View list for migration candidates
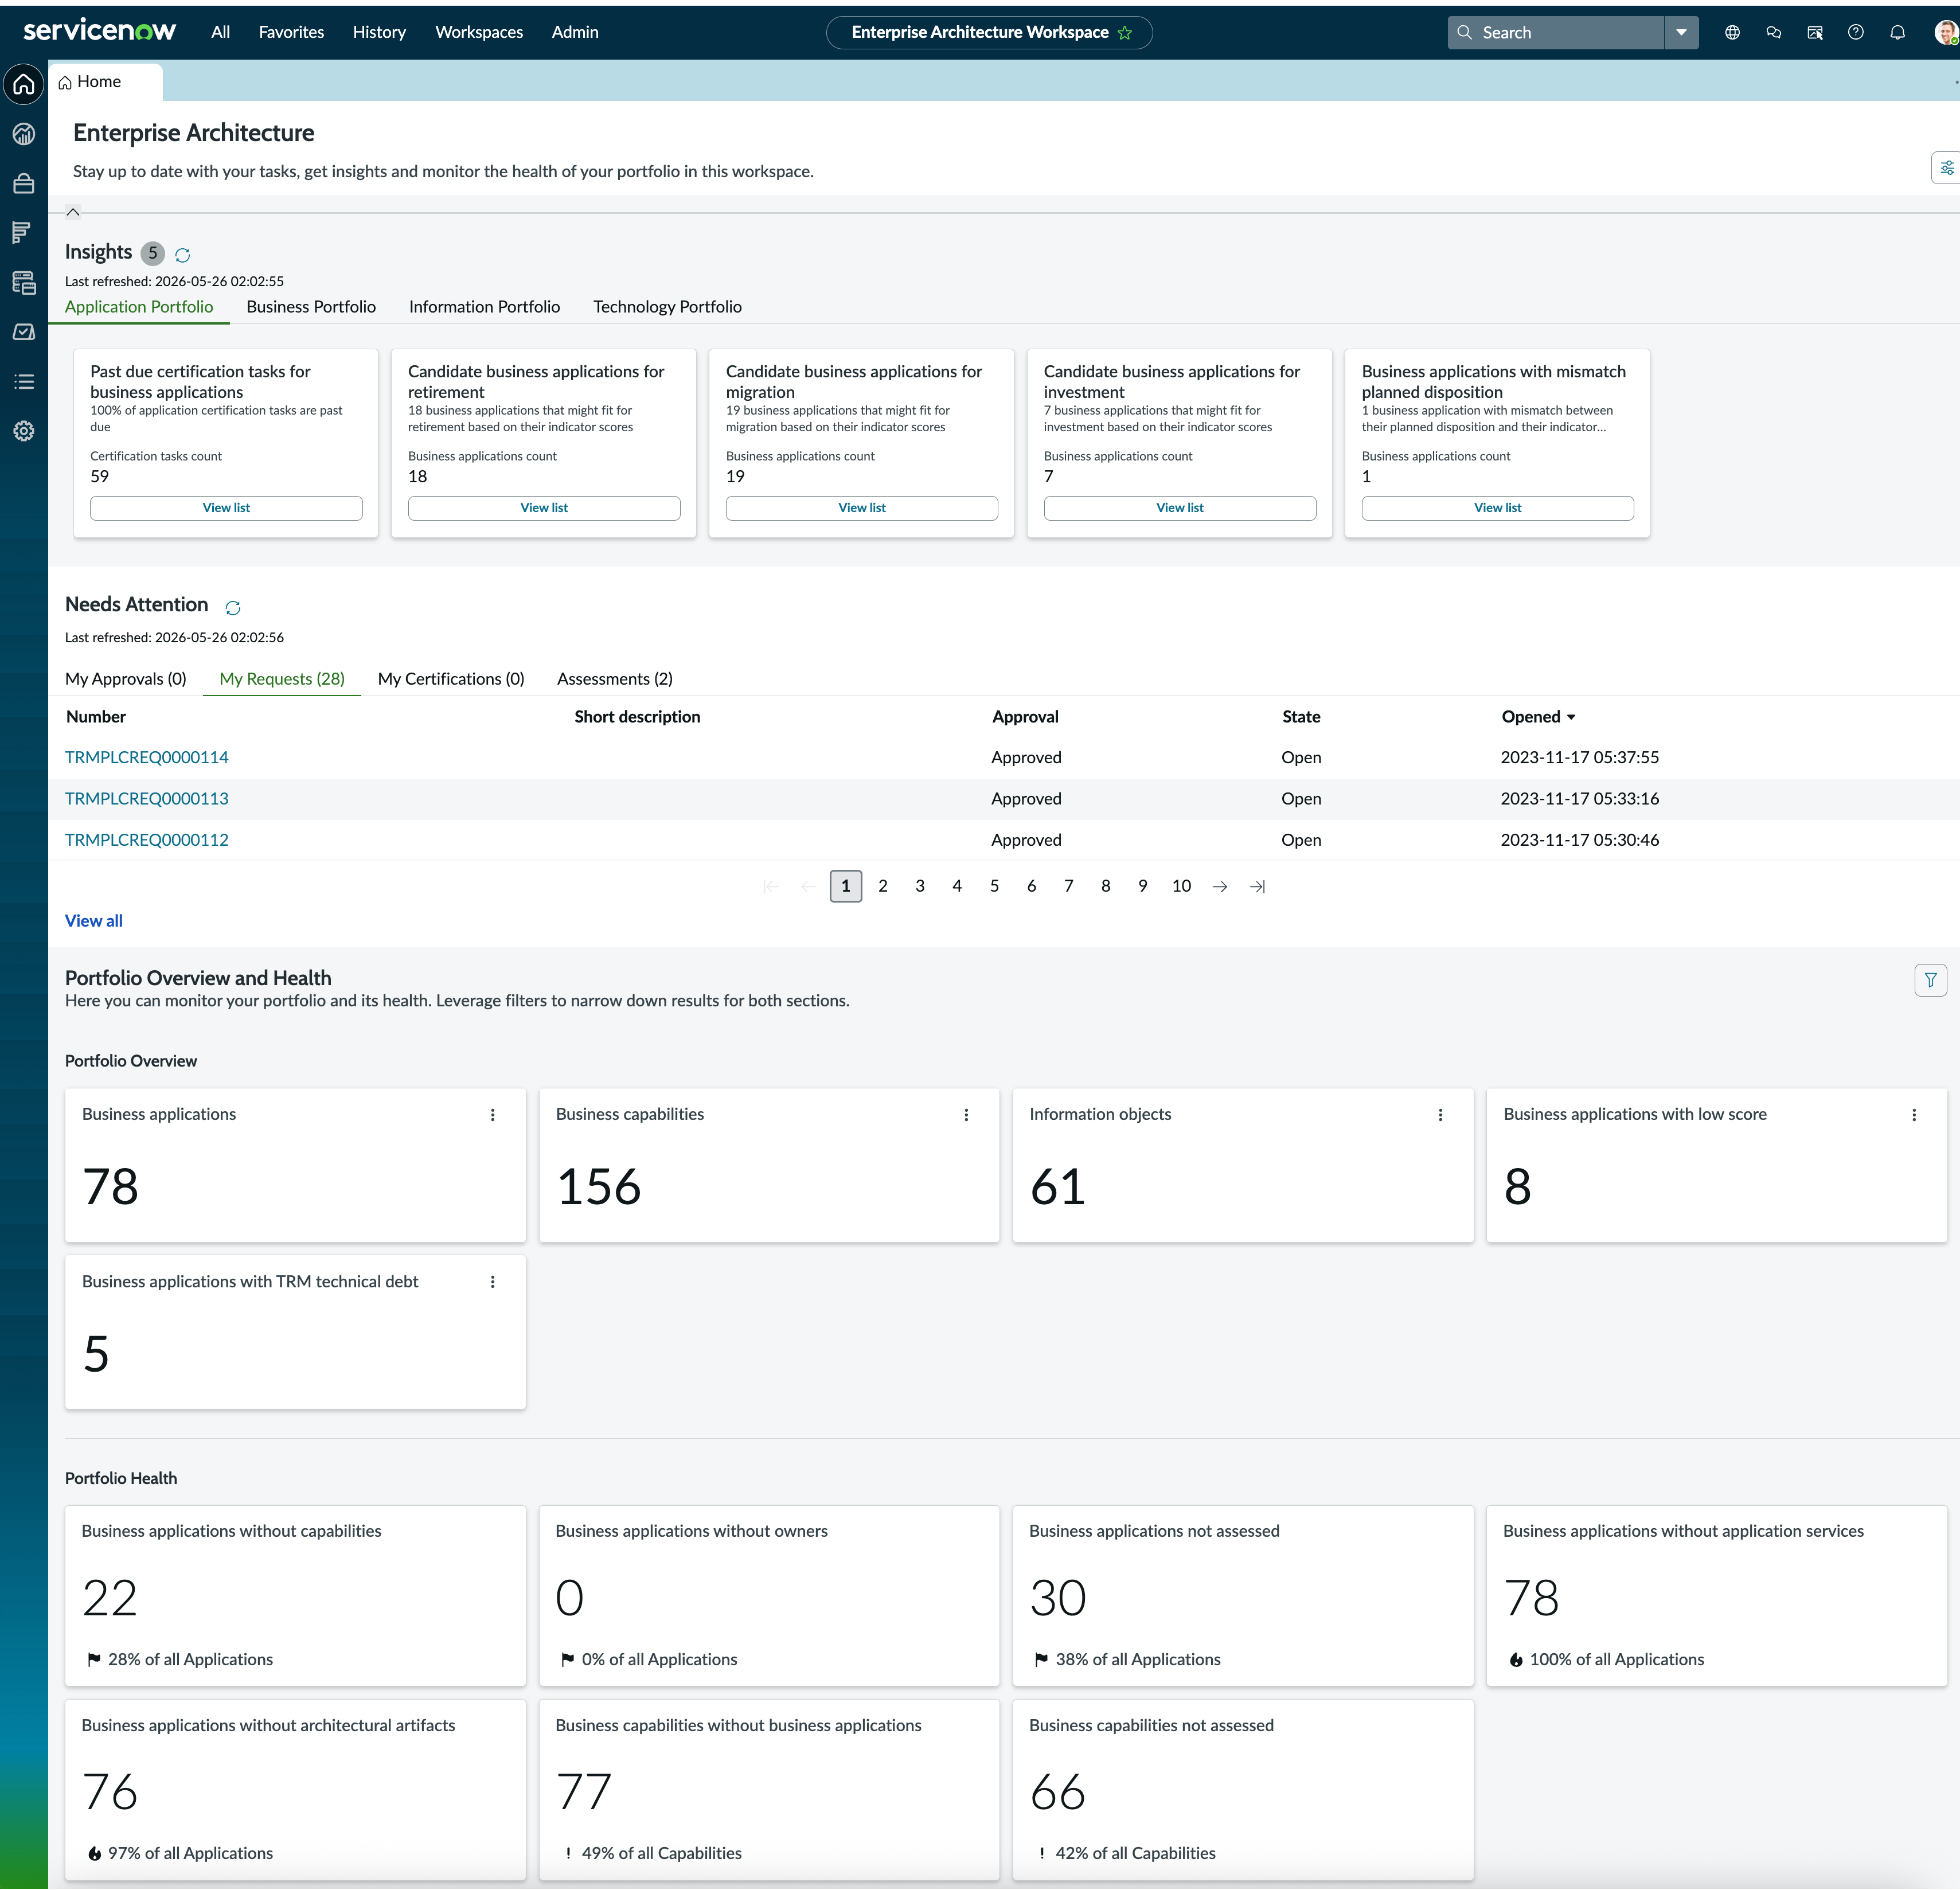The width and height of the screenshot is (1960, 1890). pos(862,508)
